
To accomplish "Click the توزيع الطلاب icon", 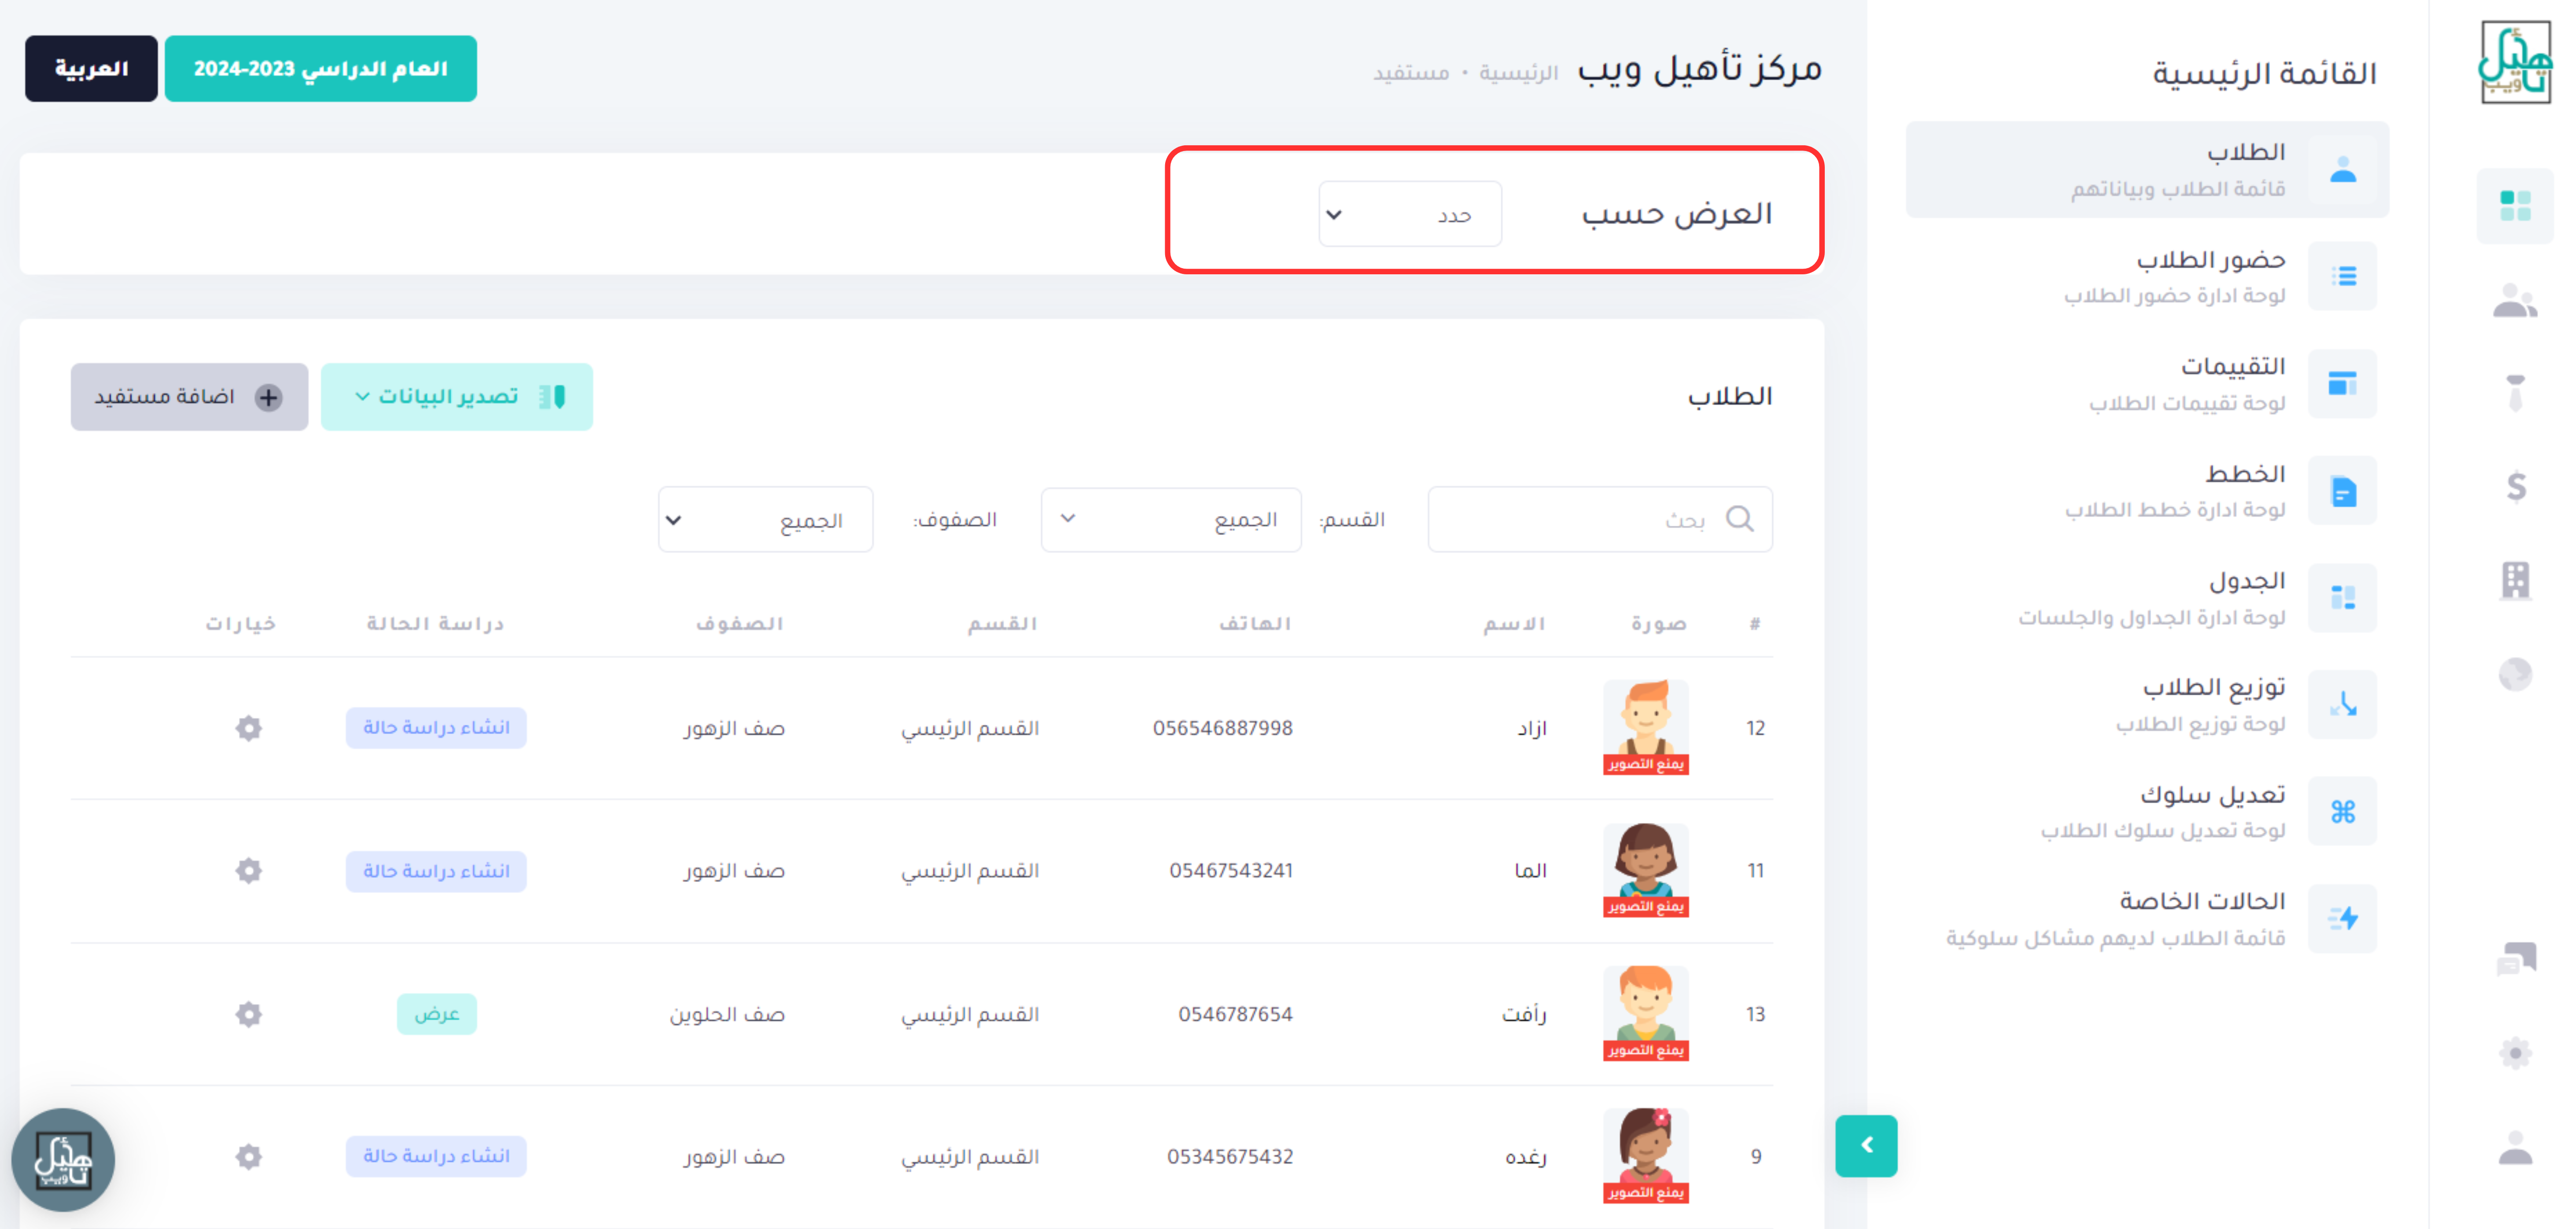I will (x=2342, y=704).
